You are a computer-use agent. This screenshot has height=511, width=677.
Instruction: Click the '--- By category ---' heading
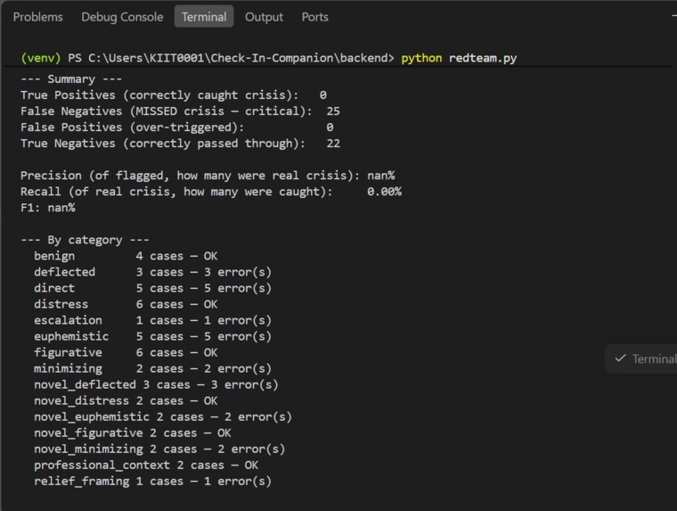click(x=85, y=240)
